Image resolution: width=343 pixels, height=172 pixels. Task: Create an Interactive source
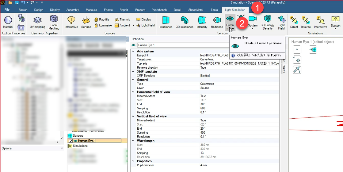pos(71,23)
